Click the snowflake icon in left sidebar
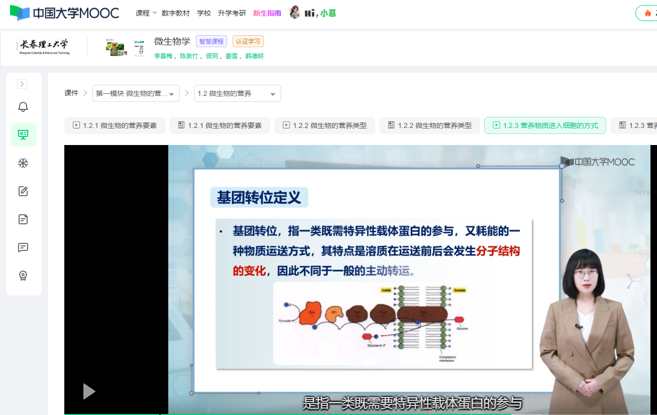 click(23, 163)
